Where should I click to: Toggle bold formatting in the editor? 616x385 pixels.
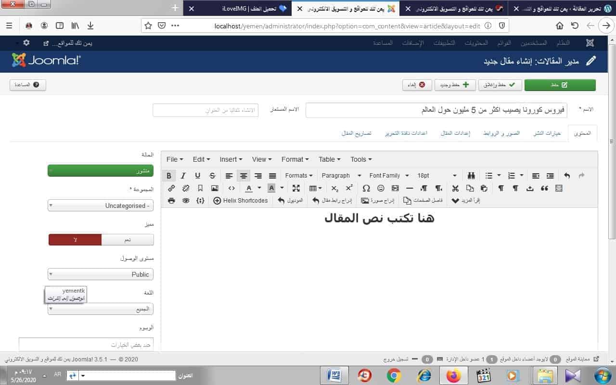[169, 176]
